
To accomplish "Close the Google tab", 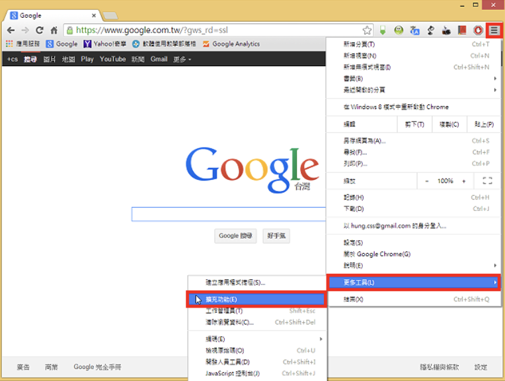I will (x=94, y=15).
